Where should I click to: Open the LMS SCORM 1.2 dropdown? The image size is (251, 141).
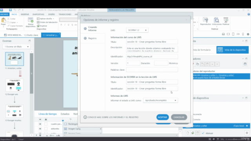137,30
